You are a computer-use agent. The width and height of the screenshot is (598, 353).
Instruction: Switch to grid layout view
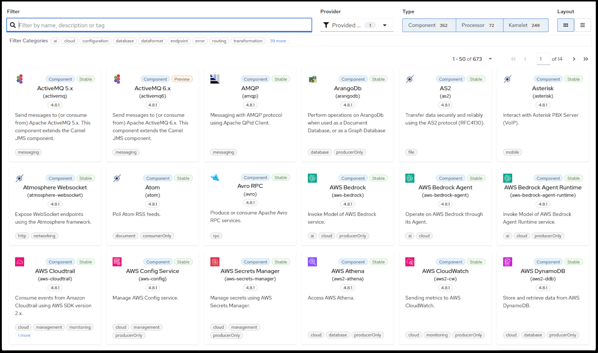click(x=566, y=25)
